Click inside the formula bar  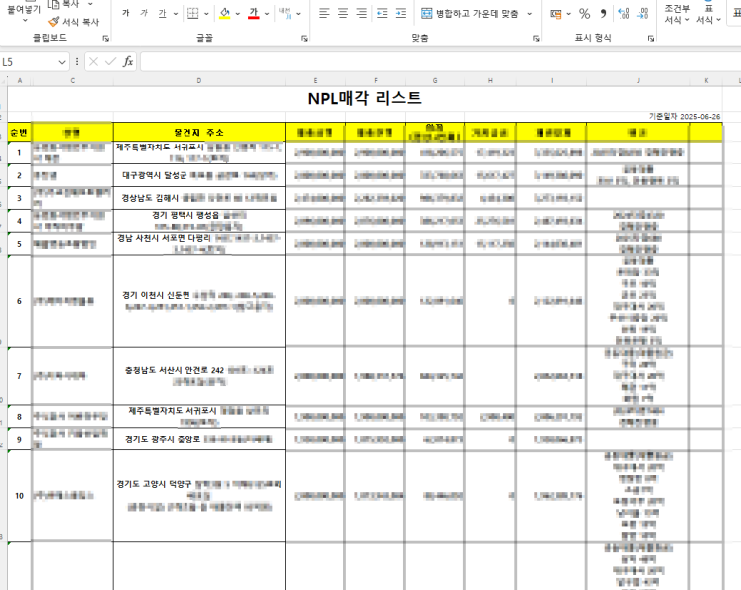pos(440,62)
